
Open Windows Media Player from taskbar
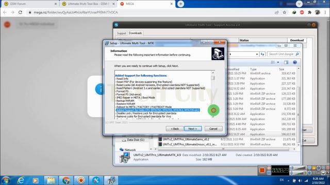pyautogui.click(x=36, y=180)
